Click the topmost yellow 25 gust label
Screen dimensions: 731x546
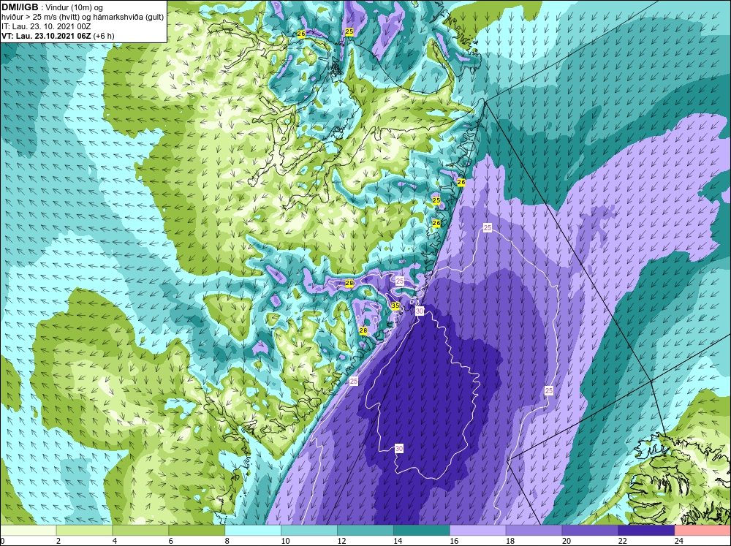click(x=349, y=31)
